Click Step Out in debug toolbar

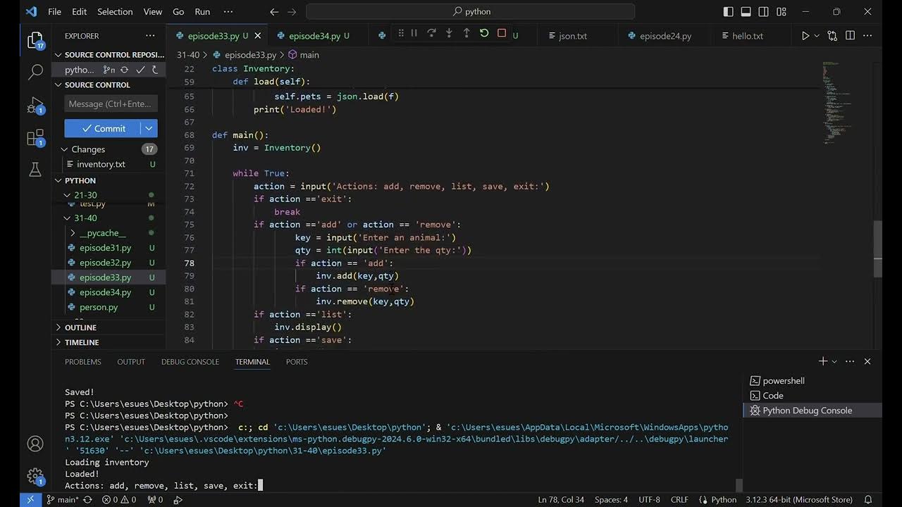click(x=467, y=33)
